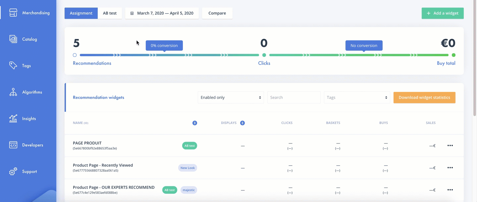Click the New Look tag

187,168
